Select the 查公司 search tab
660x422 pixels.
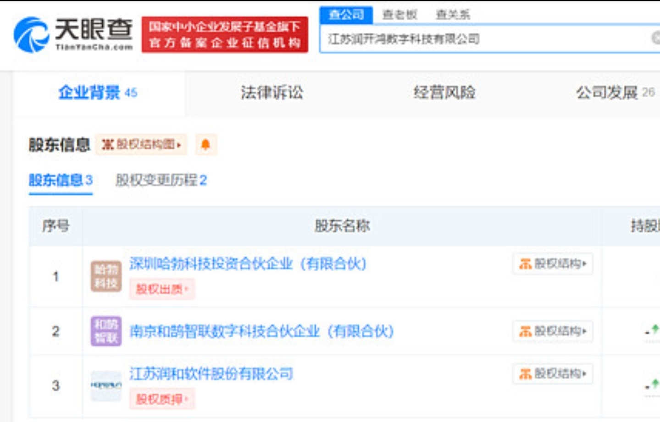(x=346, y=15)
